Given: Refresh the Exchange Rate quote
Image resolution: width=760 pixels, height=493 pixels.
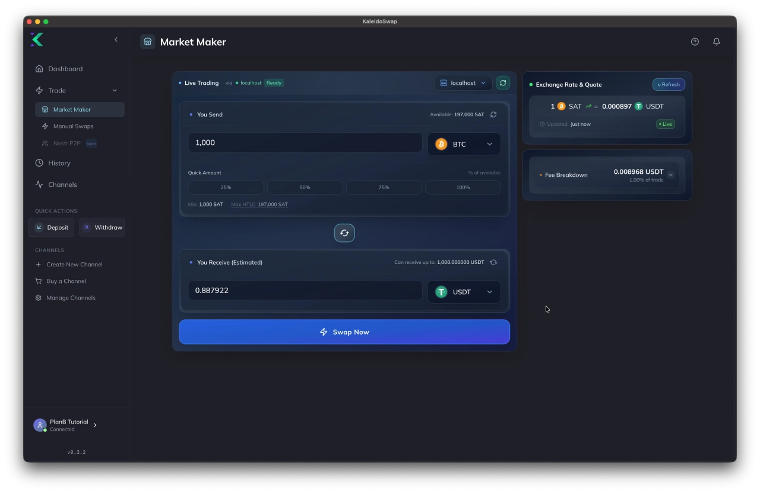Looking at the screenshot, I should point(669,84).
